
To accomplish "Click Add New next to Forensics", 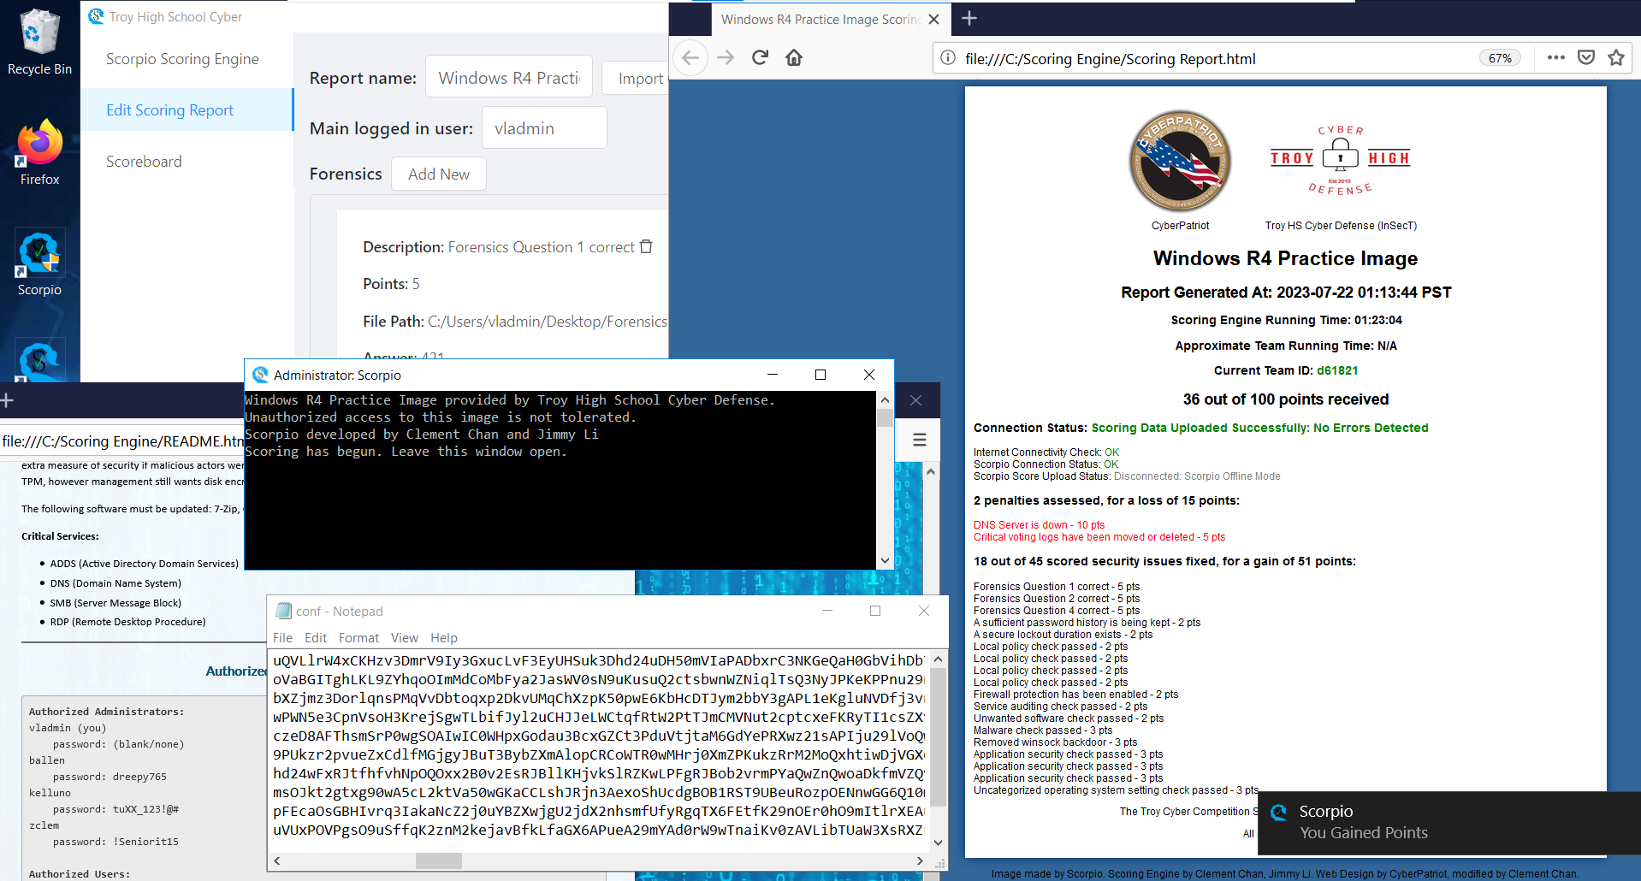I will (x=439, y=174).
